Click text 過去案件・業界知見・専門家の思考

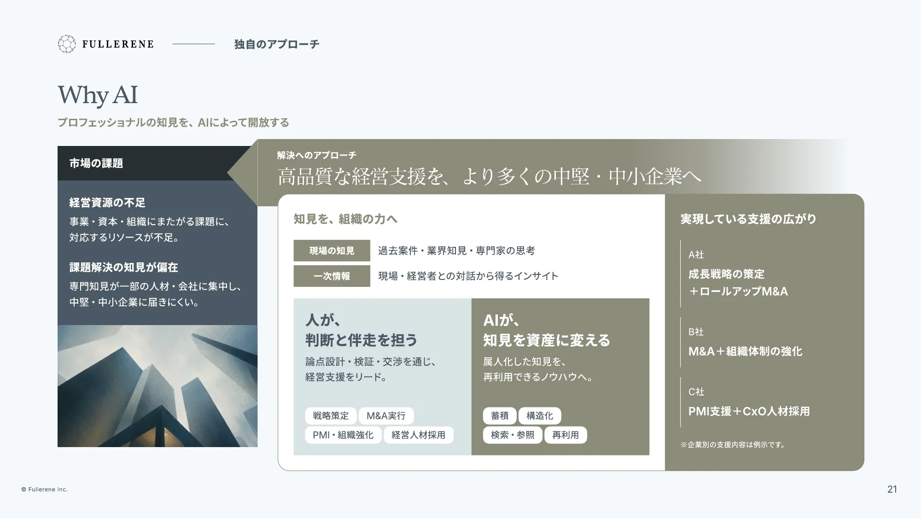pos(456,250)
